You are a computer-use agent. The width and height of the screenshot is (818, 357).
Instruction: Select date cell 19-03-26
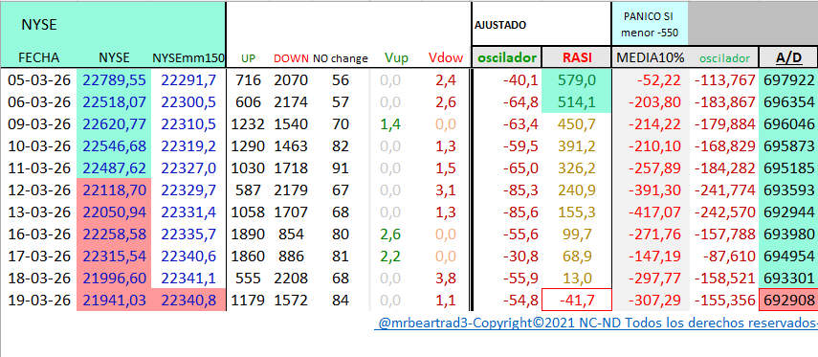pyautogui.click(x=38, y=301)
